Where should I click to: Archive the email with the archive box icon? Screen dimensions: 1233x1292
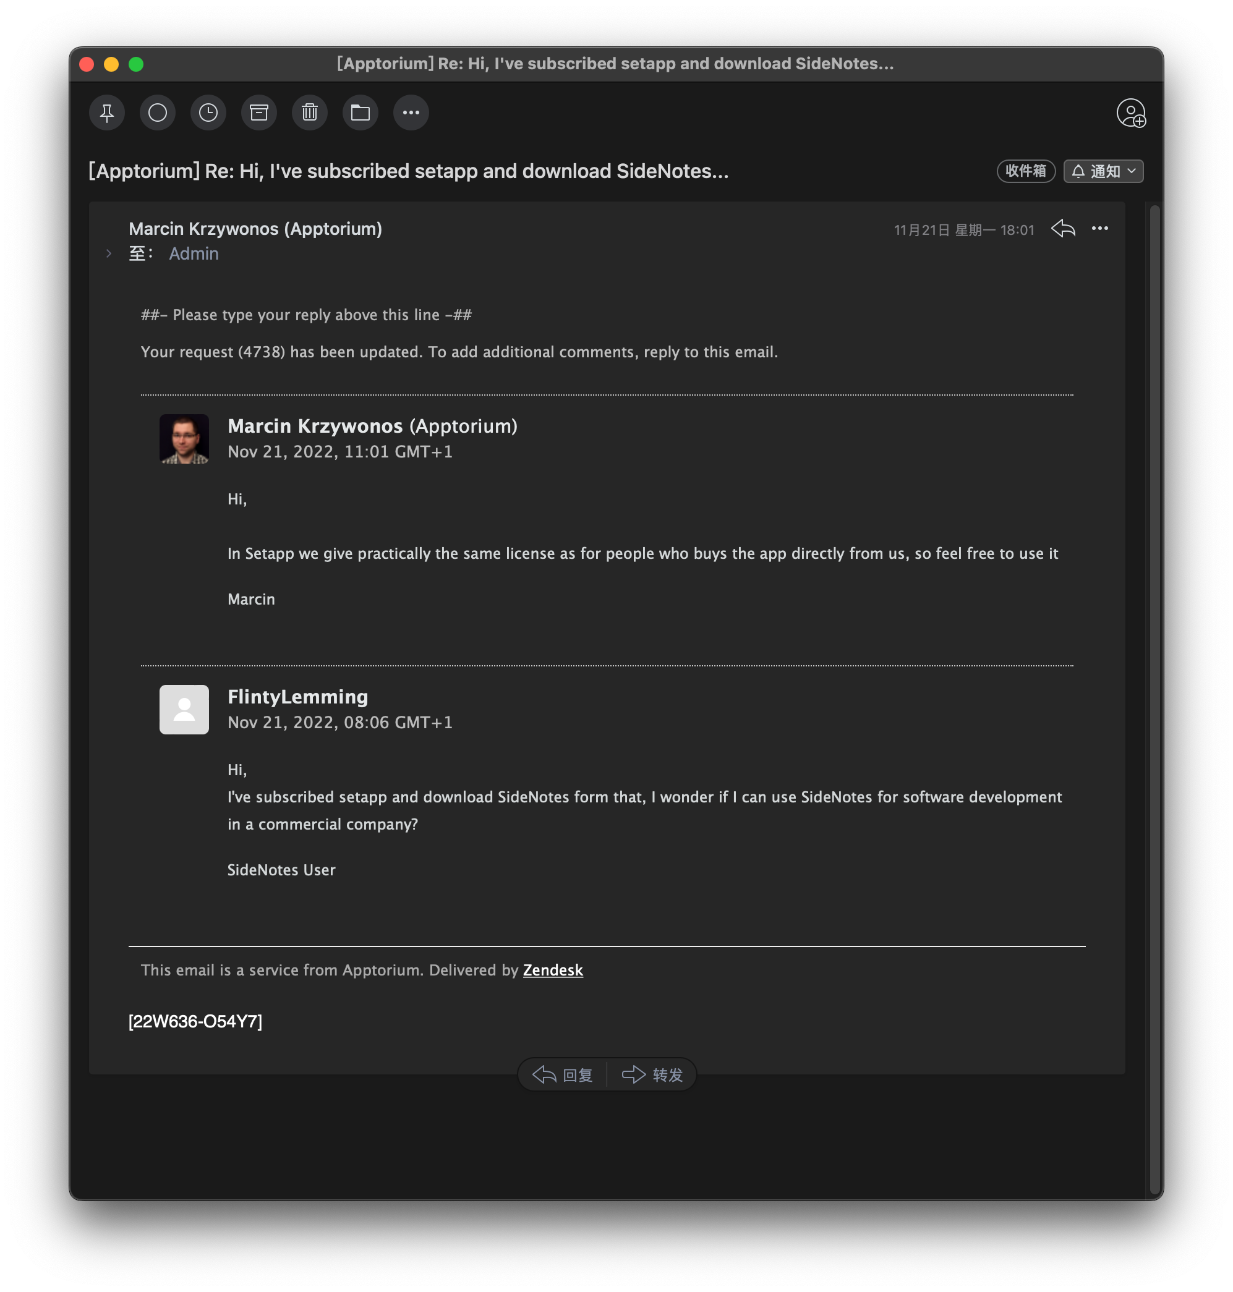click(259, 113)
